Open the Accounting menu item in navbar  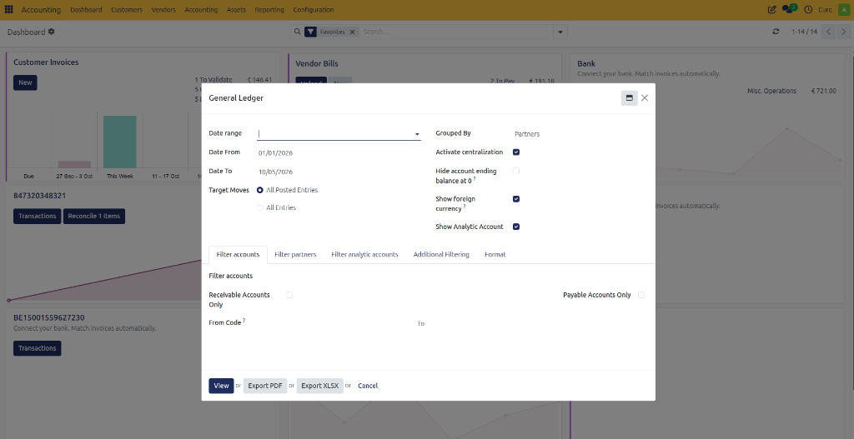[x=201, y=10]
